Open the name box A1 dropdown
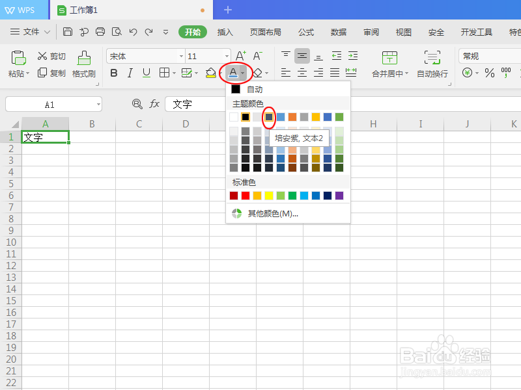Image resolution: width=521 pixels, height=390 pixels. (98, 105)
